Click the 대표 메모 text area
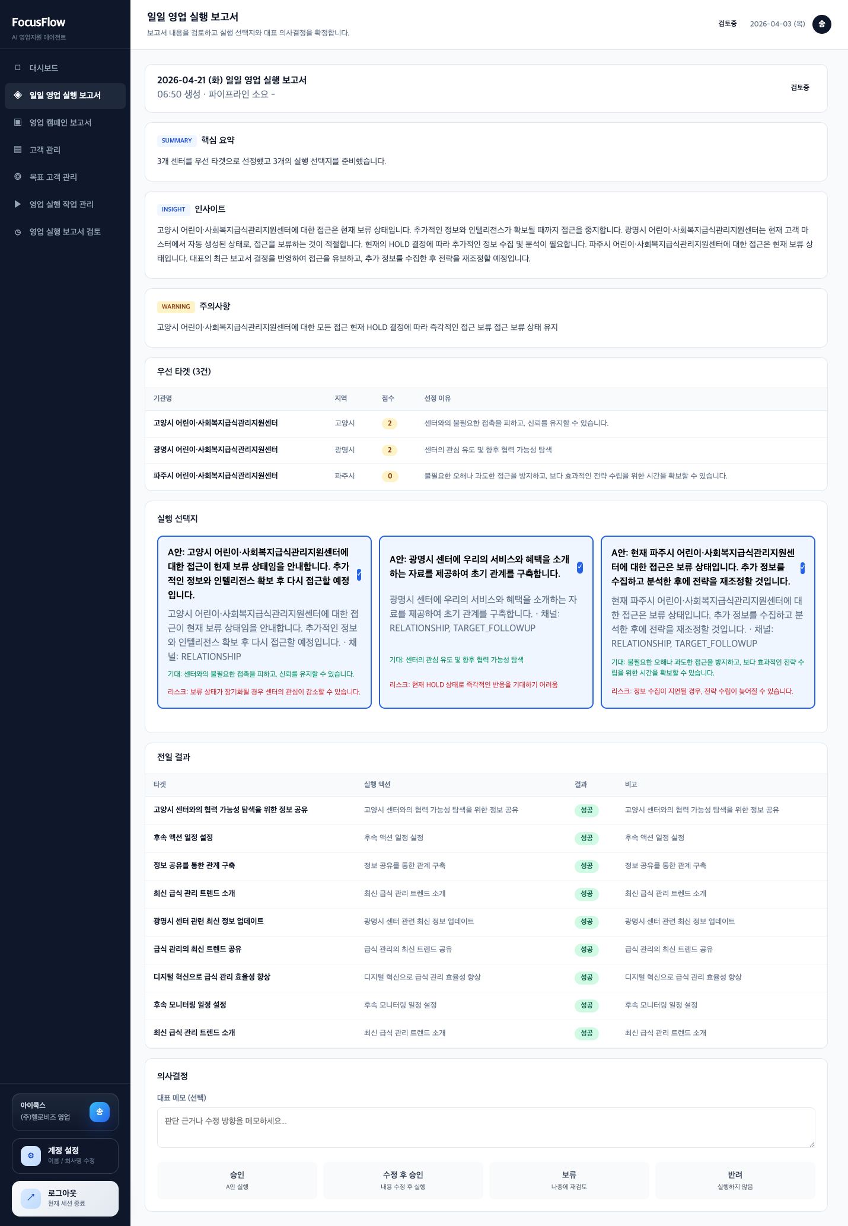 pyautogui.click(x=486, y=1127)
